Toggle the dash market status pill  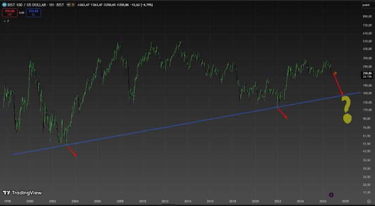pyautogui.click(x=68, y=5)
